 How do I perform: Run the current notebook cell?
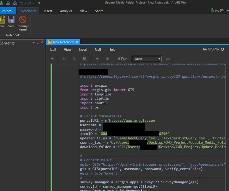[122, 59]
